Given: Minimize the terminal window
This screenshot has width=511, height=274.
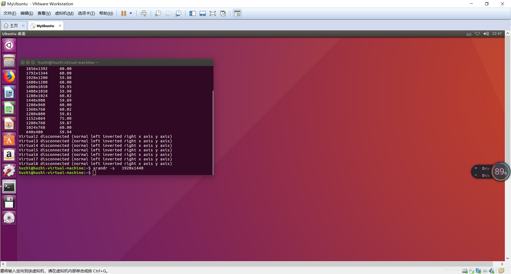Looking at the screenshot, I should [28, 63].
